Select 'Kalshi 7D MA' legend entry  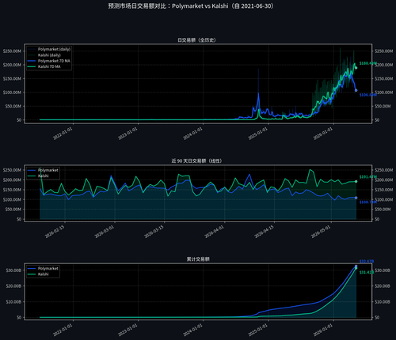click(x=44, y=66)
